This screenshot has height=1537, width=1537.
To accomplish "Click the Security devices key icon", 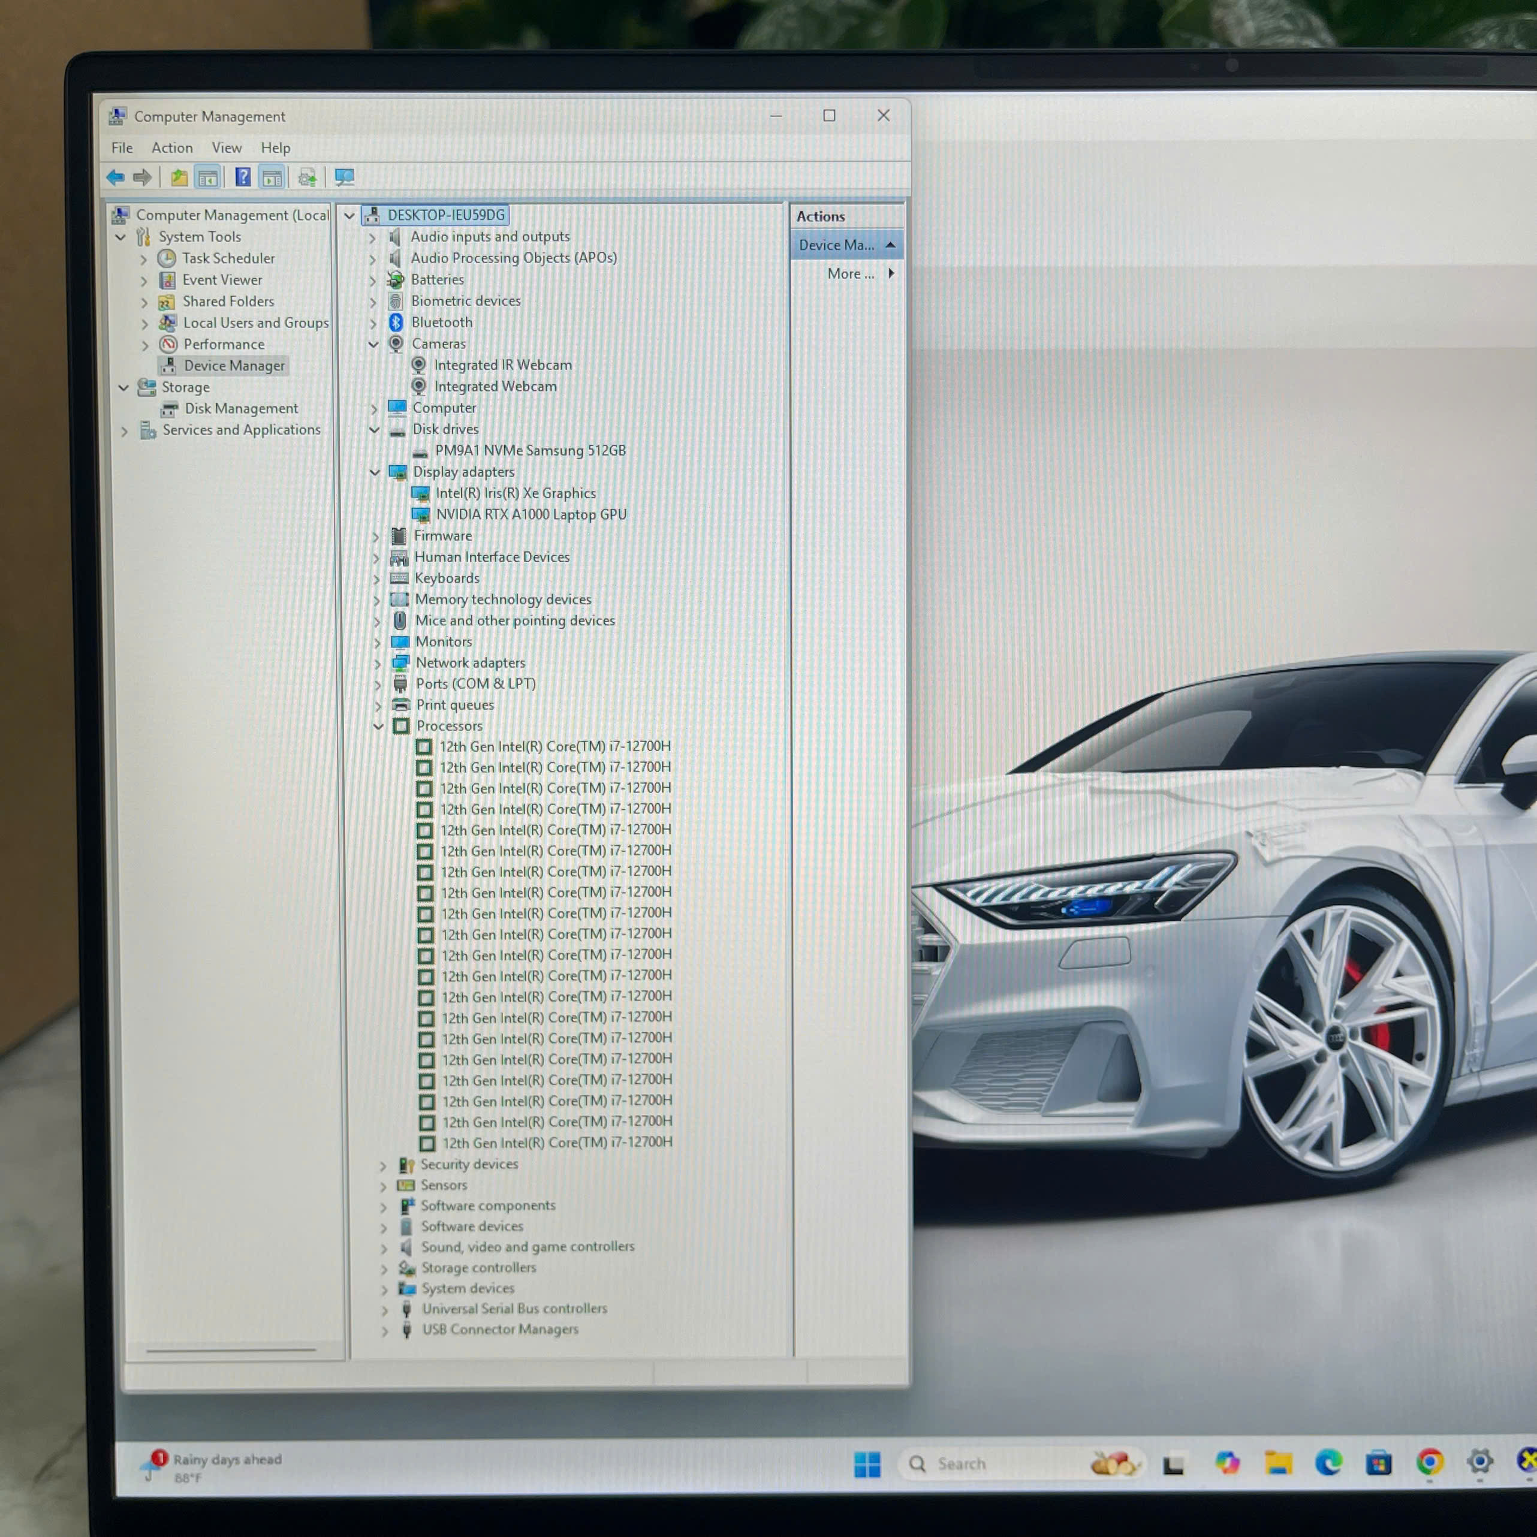I will (x=406, y=1165).
